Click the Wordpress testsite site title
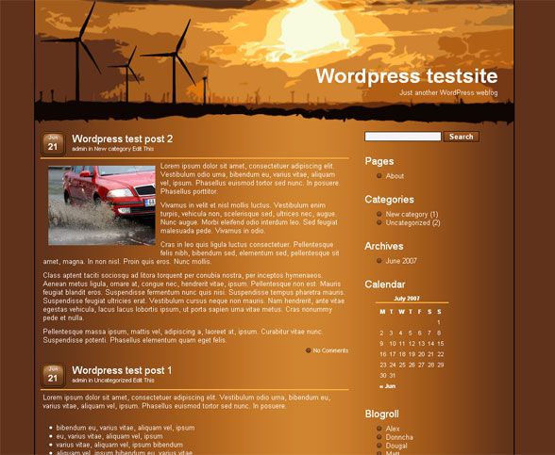 (406, 75)
